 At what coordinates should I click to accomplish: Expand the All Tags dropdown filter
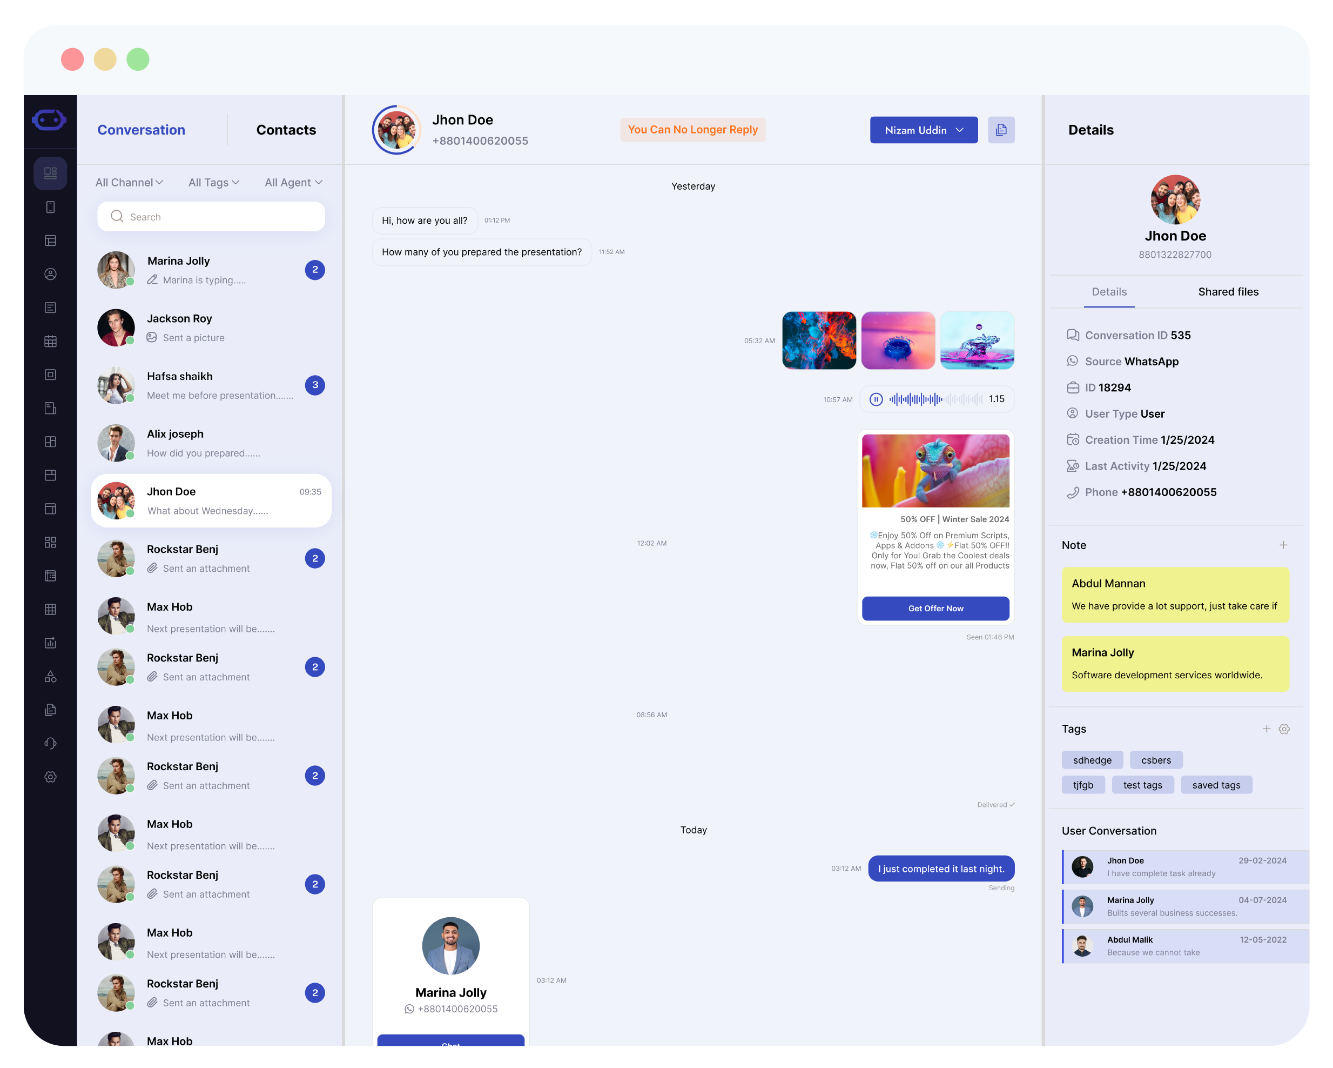[214, 182]
